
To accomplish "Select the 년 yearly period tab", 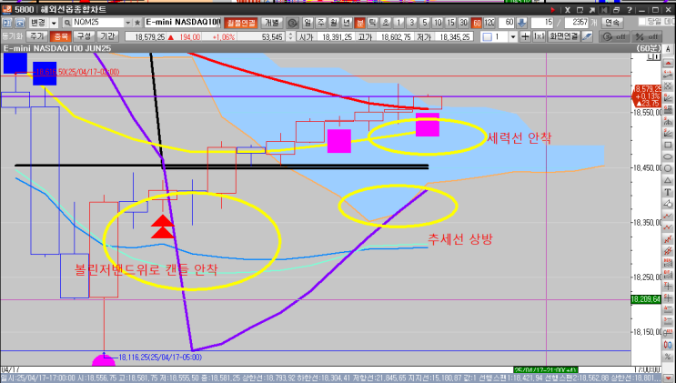I will (x=347, y=23).
